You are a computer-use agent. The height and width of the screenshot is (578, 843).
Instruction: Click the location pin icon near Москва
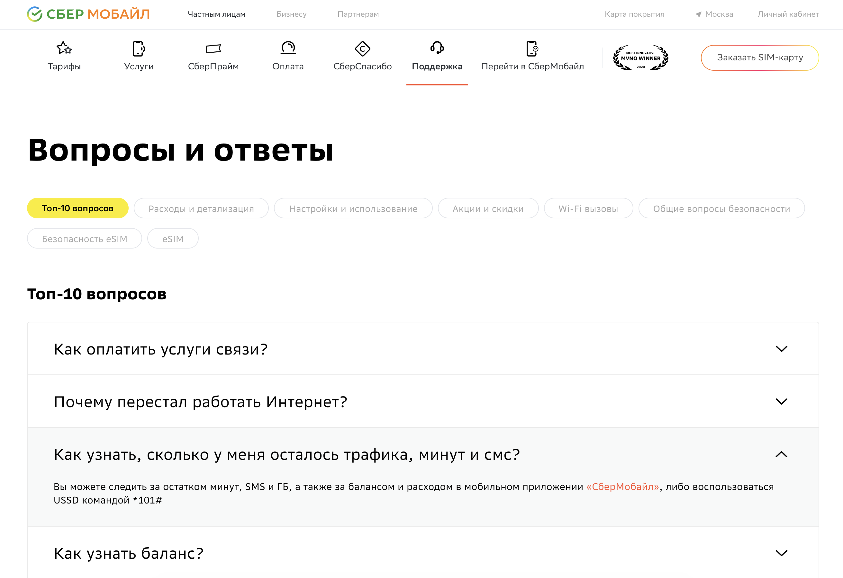coord(698,14)
